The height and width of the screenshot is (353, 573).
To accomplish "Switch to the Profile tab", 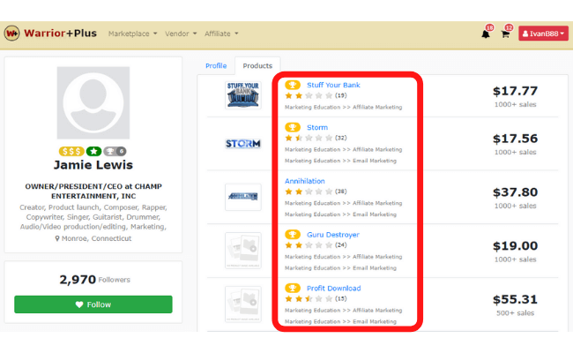I will point(216,66).
